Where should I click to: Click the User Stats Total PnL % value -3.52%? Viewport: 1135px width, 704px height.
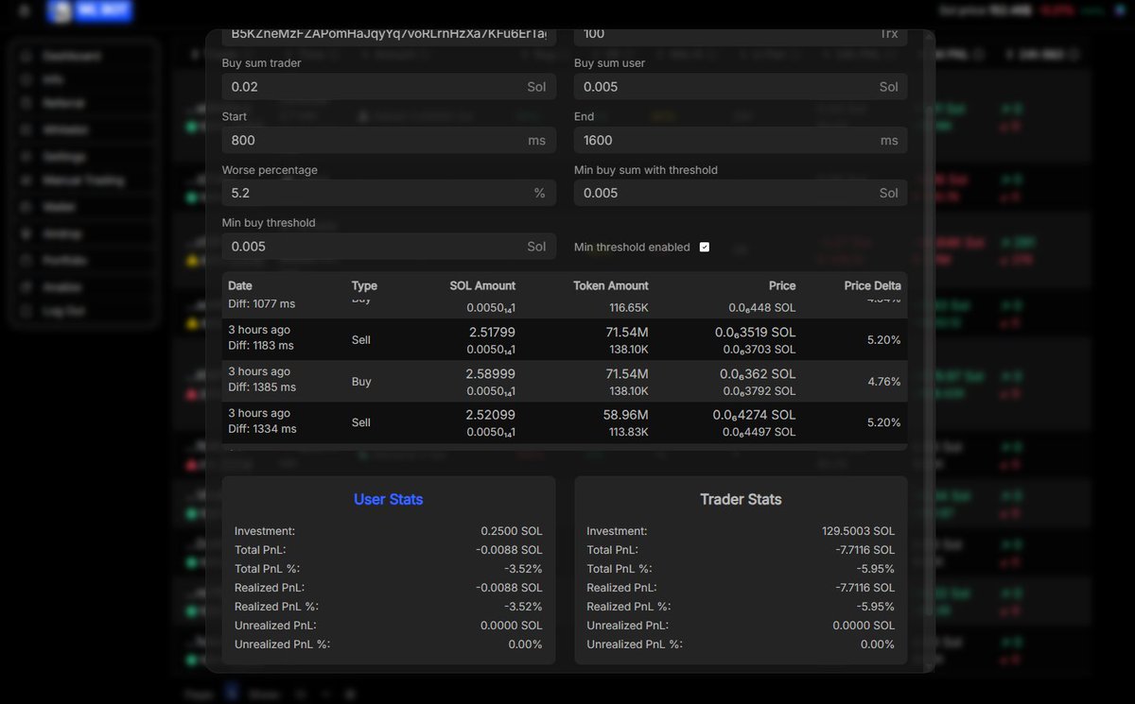(524, 569)
